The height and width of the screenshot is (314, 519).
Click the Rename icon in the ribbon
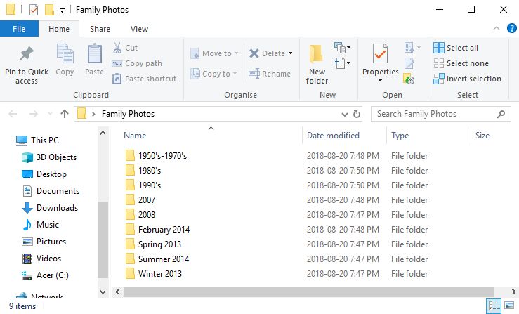tap(254, 74)
